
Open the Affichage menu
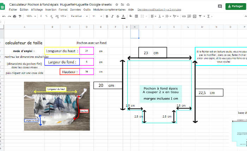(x=37, y=10)
